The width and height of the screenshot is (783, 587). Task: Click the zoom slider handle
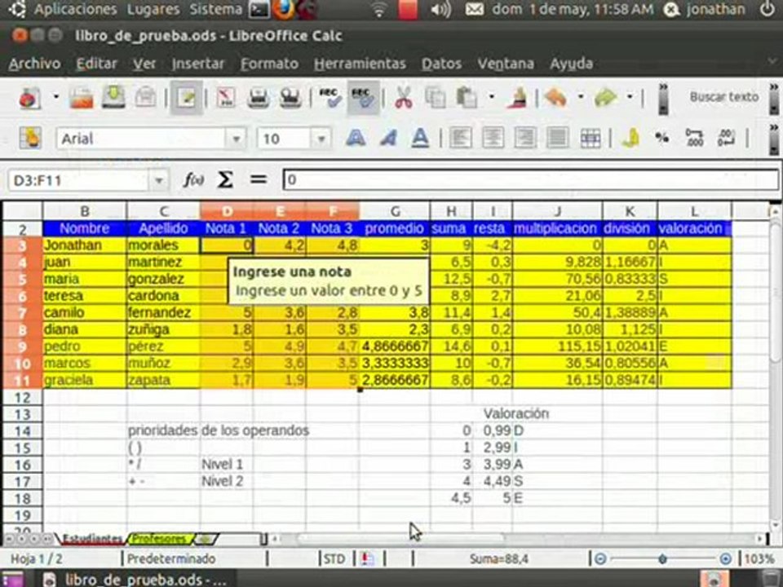(x=662, y=558)
